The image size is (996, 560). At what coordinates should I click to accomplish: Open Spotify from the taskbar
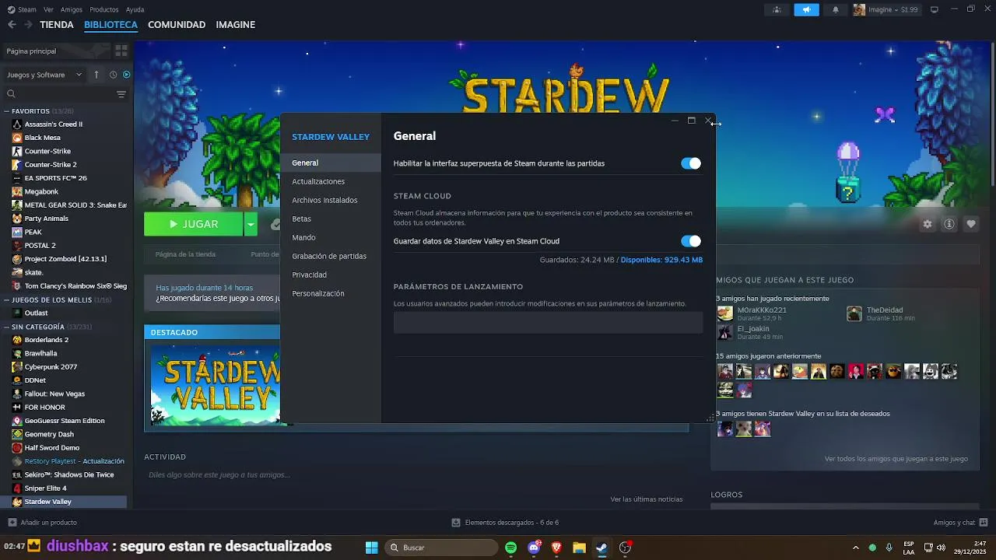(510, 548)
